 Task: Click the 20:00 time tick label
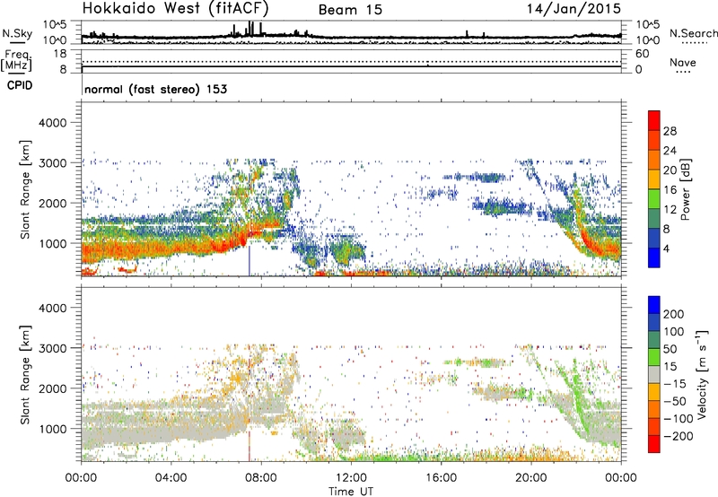[531, 478]
